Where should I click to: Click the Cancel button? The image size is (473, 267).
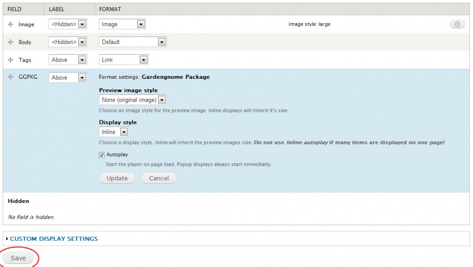(159, 178)
